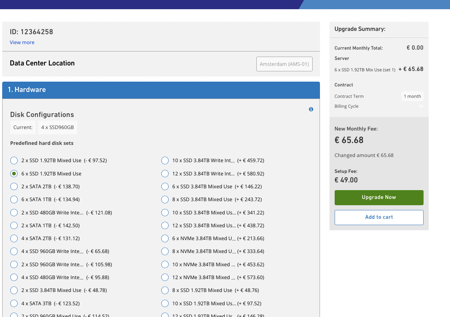Viewport: 450px width, 317px height.
Task: Open the View more link
Action: point(22,42)
